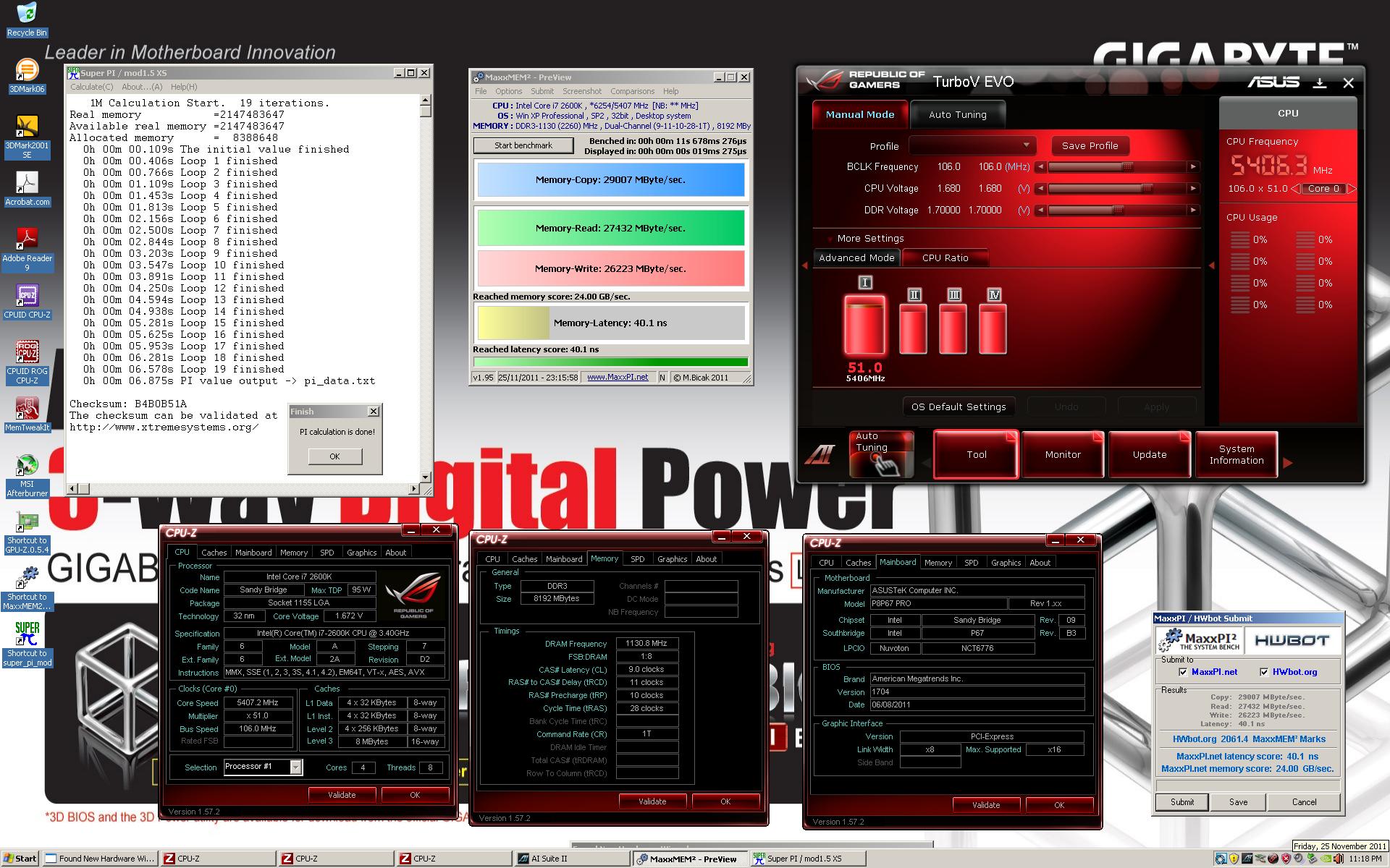
Task: Click Save Profile in TurboV EVO
Action: (1090, 145)
